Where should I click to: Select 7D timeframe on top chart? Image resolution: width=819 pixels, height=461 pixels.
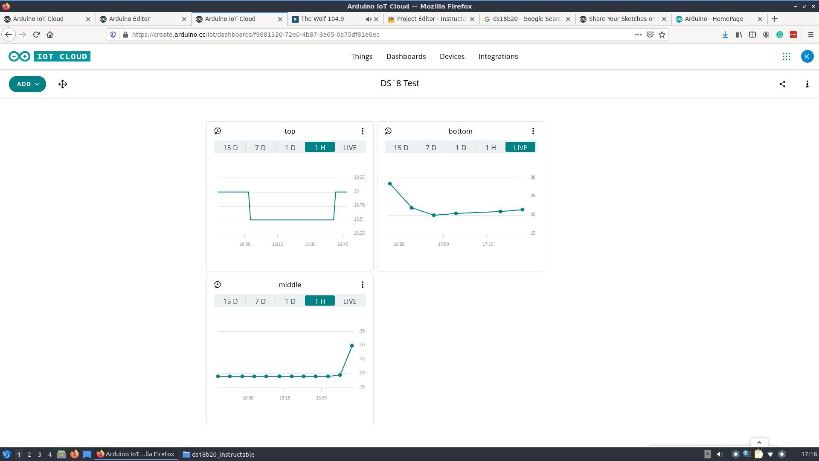coord(260,147)
